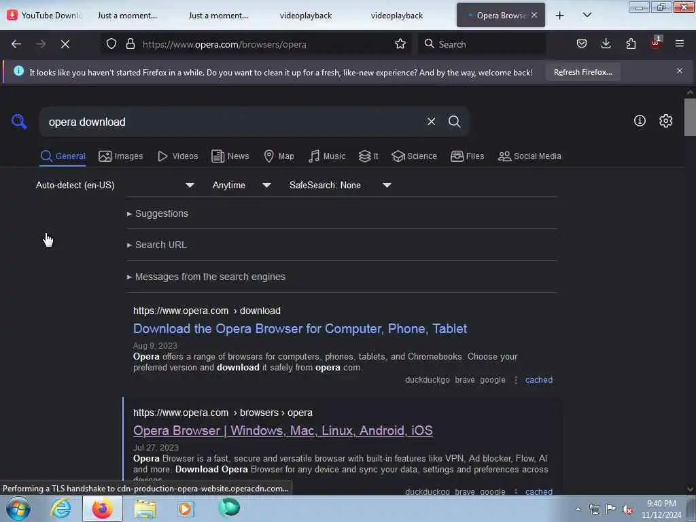The height and width of the screenshot is (522, 696).
Task: Select the Map search category
Action: 279,156
